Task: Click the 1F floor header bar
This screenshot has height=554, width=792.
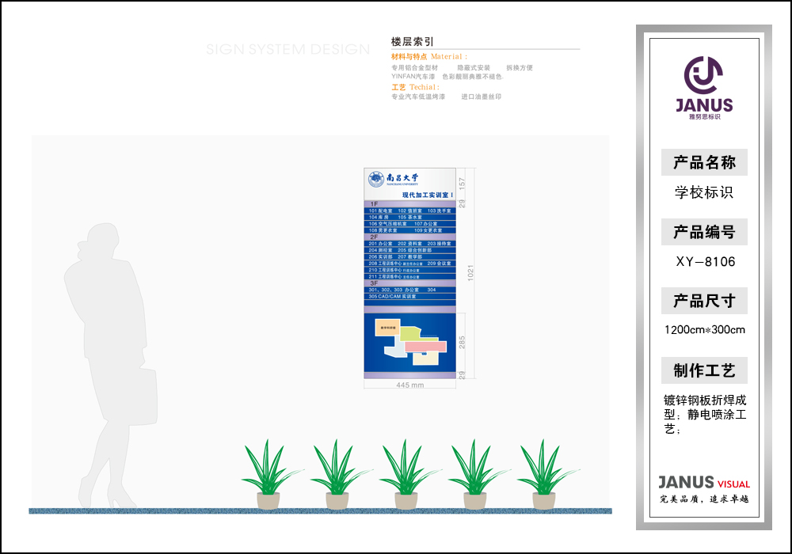Action: click(x=410, y=203)
